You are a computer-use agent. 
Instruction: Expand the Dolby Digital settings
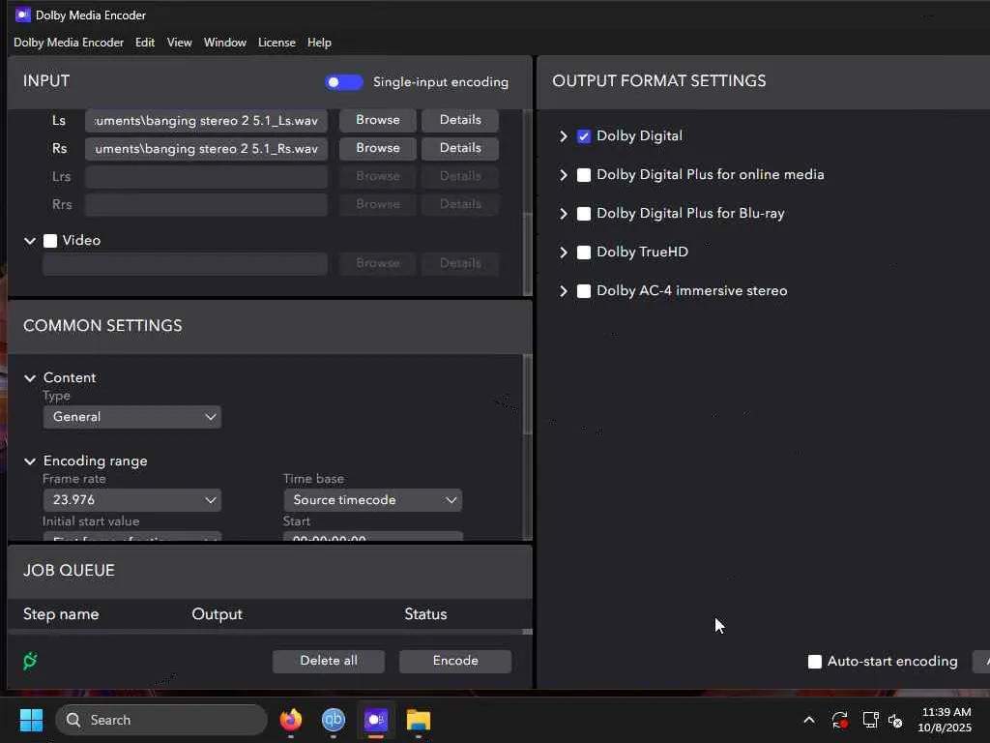click(564, 136)
